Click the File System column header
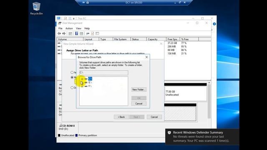The width and height of the screenshot is (267, 150). pos(122,39)
